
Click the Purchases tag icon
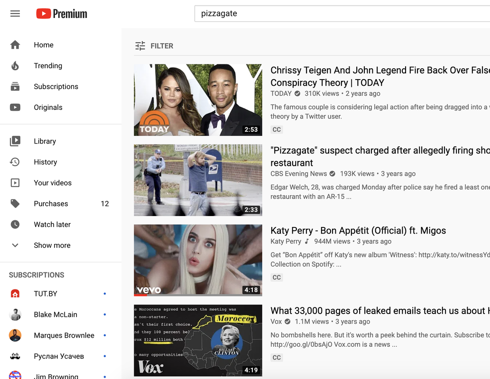[15, 204]
